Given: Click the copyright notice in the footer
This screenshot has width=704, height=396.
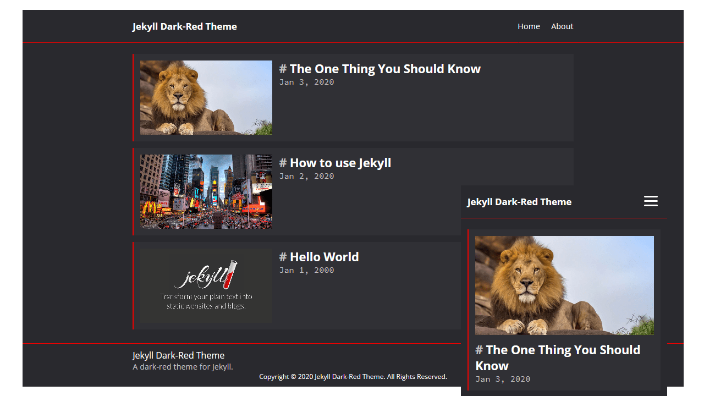Looking at the screenshot, I should [353, 377].
